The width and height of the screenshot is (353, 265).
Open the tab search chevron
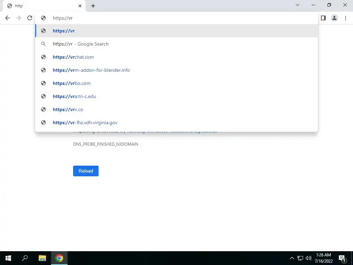click(297, 5)
